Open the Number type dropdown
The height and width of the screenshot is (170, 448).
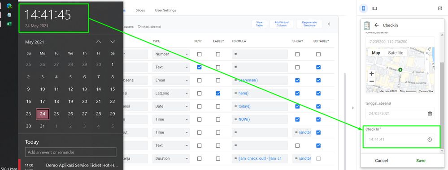pyautogui.click(x=171, y=54)
